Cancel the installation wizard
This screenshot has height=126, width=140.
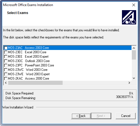pos(126,116)
